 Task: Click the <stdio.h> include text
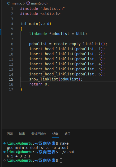50,14
